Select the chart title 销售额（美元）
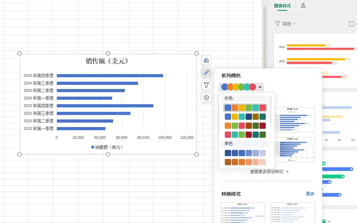The width and height of the screenshot is (357, 223). click(x=108, y=61)
